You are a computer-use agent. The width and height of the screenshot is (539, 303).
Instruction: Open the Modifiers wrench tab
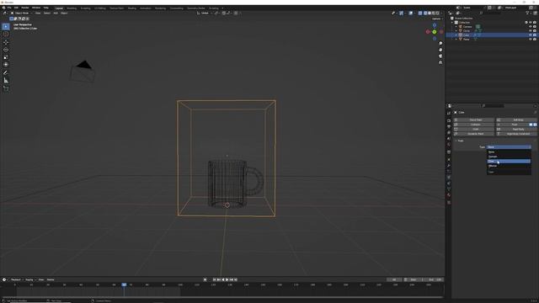pos(449,166)
